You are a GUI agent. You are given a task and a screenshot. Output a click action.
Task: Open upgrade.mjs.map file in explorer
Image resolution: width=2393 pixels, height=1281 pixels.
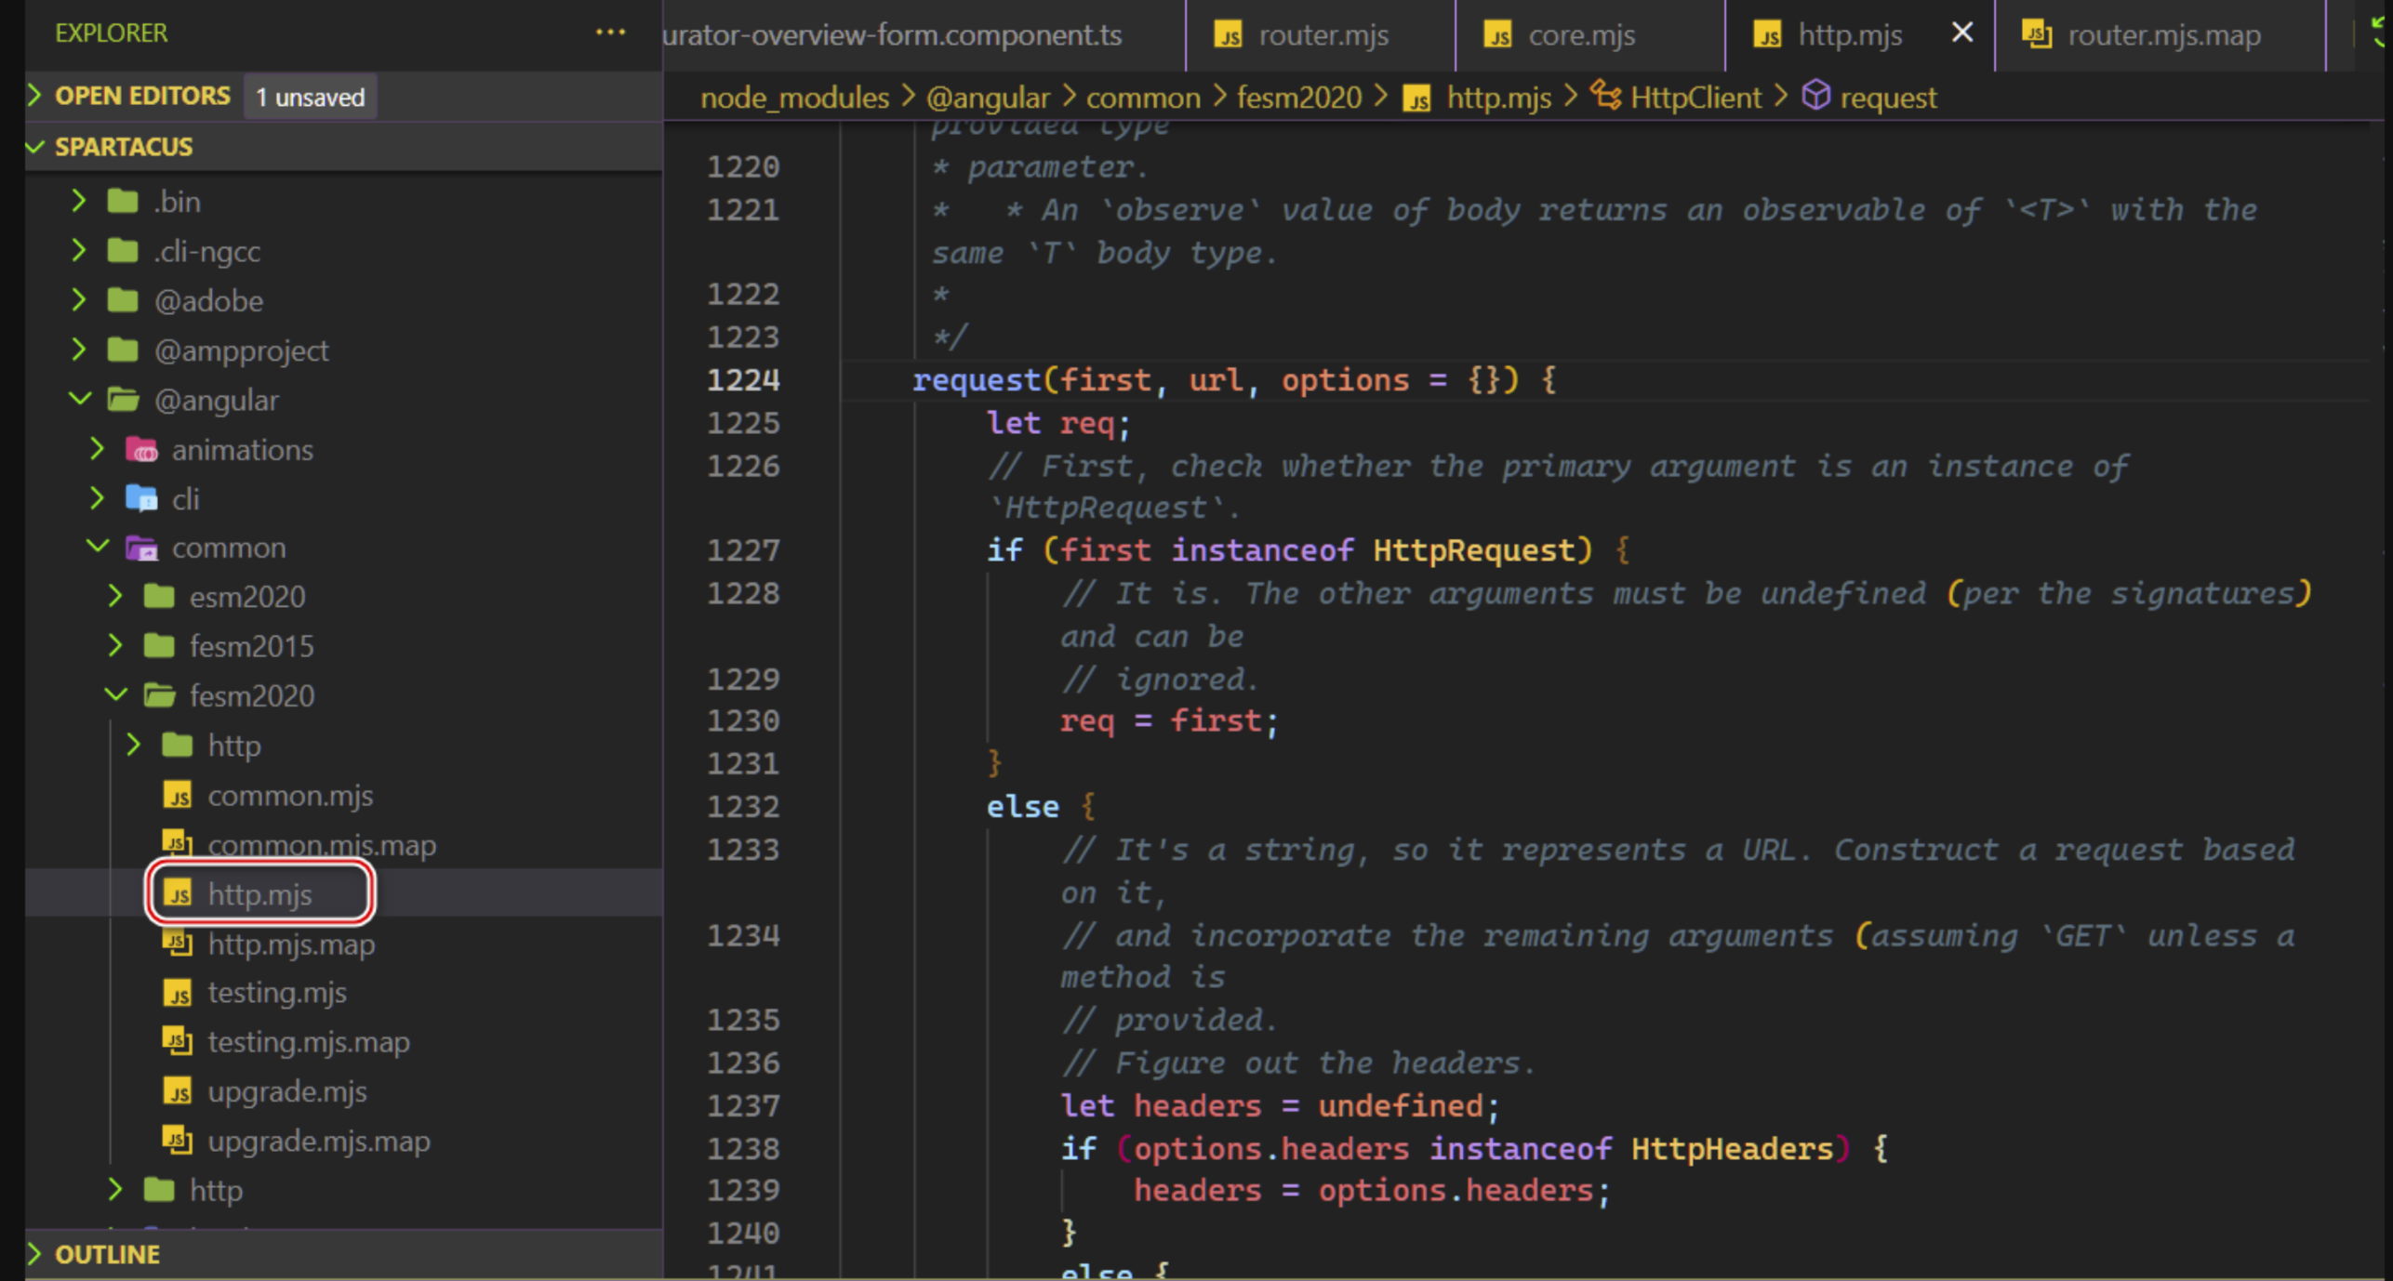click(318, 1142)
